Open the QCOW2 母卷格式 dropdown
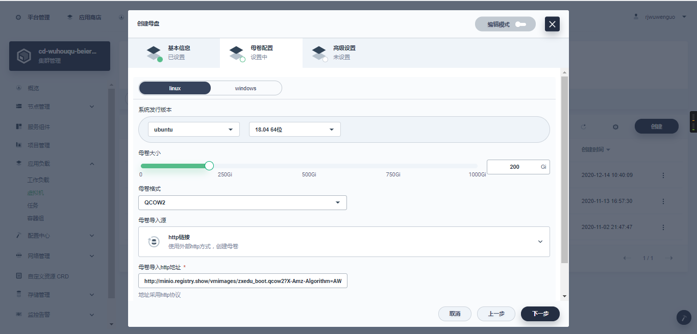This screenshot has height=334, width=697. click(242, 202)
